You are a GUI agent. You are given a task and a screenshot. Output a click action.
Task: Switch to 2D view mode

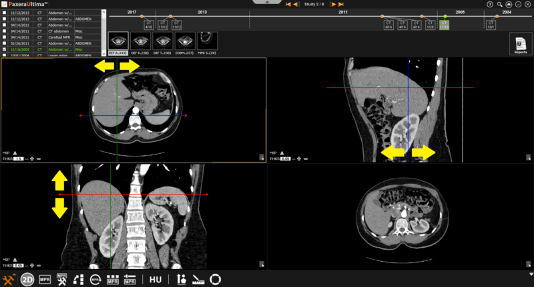(x=27, y=280)
